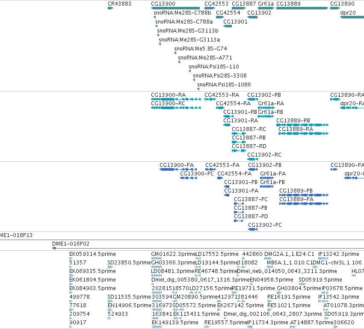The image size is (364, 329).
Task: Select the CG42554-RA transcript
Action: [x=220, y=108]
